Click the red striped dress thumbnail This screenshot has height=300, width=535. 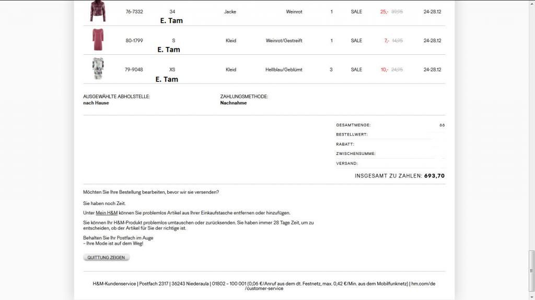[x=98, y=40]
